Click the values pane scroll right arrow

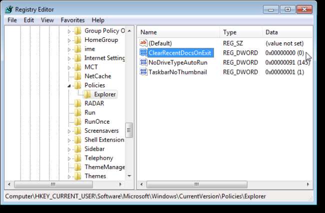click(308, 184)
